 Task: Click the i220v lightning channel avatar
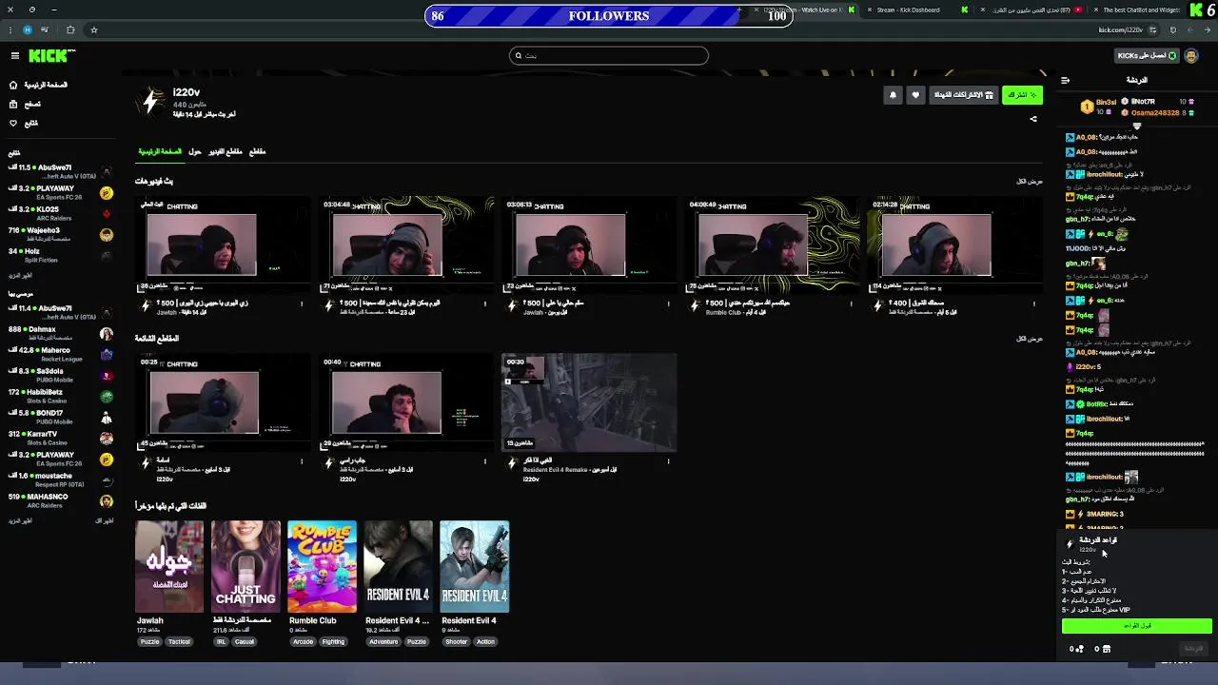[x=151, y=100]
